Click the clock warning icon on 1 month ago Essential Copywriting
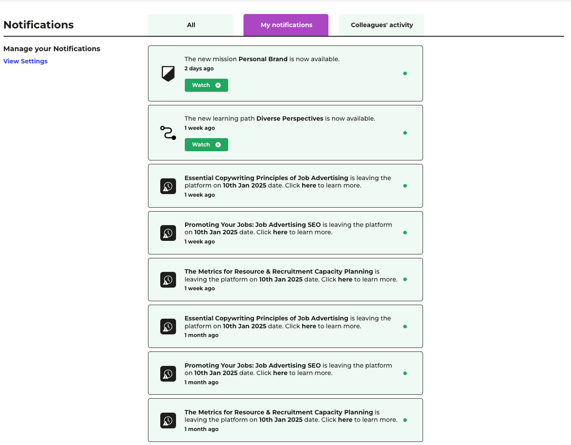The image size is (571, 445). point(168,327)
